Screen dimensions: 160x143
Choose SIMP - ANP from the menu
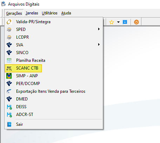pyautogui.click(x=54, y=76)
